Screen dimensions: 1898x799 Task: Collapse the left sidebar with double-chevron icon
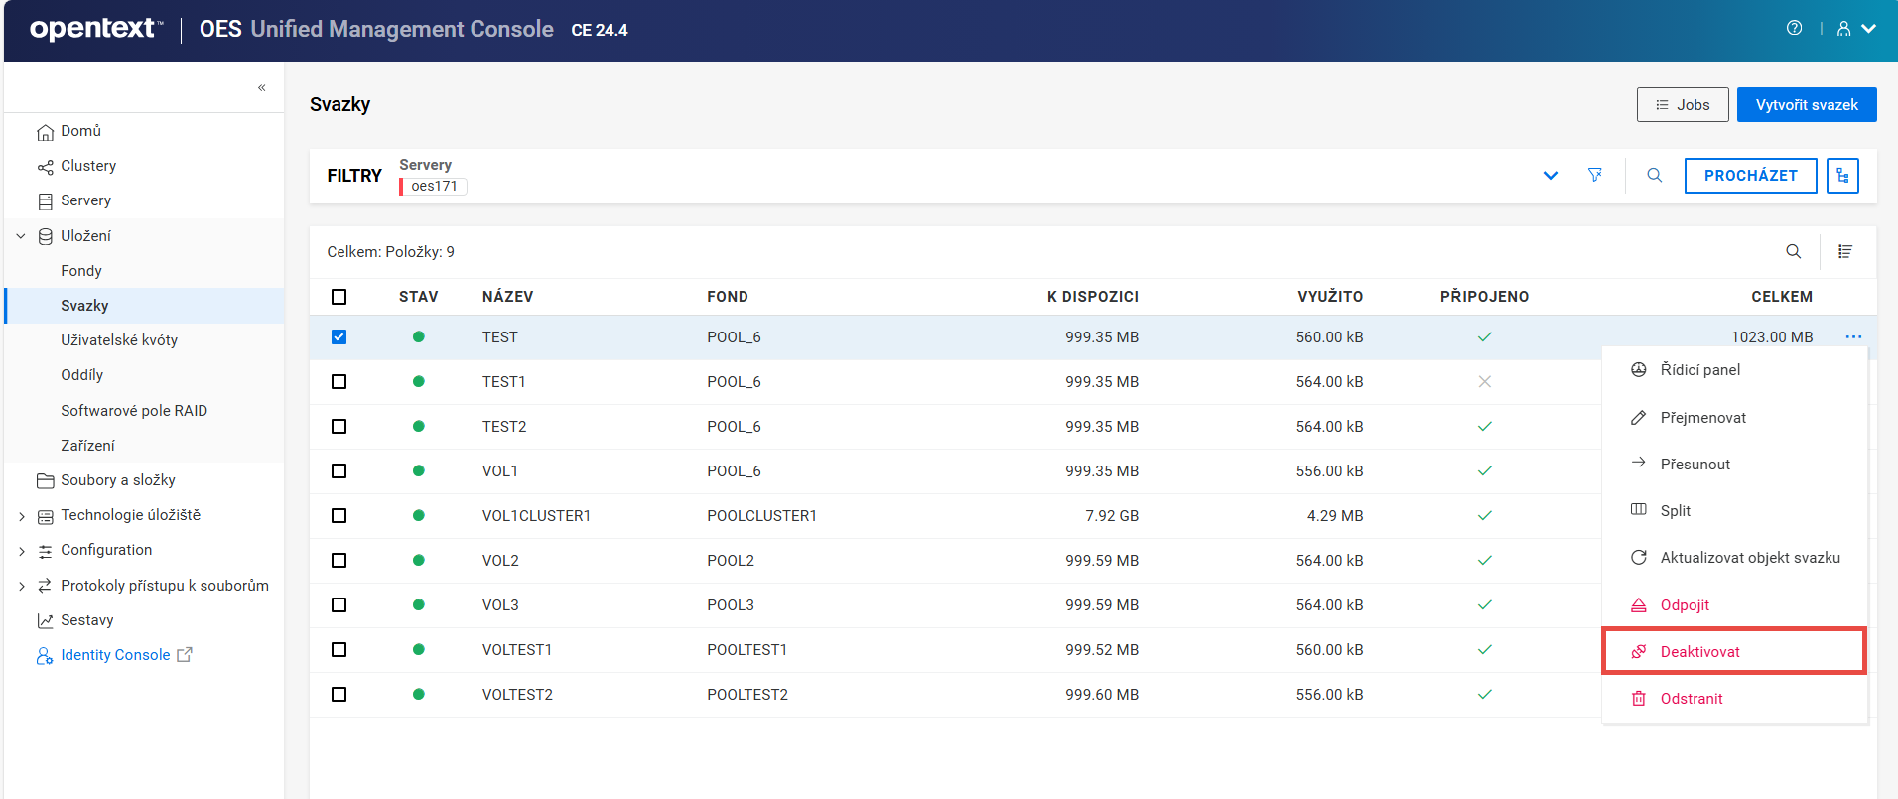(261, 87)
